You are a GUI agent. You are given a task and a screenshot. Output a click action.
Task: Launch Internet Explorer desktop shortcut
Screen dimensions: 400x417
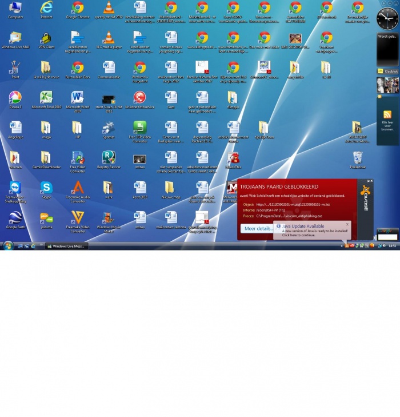tap(46, 10)
